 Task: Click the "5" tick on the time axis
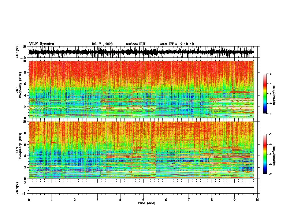(x=143, y=200)
